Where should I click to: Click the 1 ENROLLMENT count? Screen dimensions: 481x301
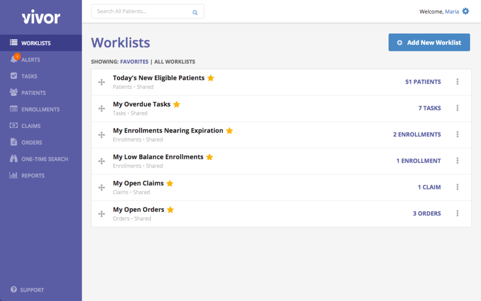coord(419,161)
